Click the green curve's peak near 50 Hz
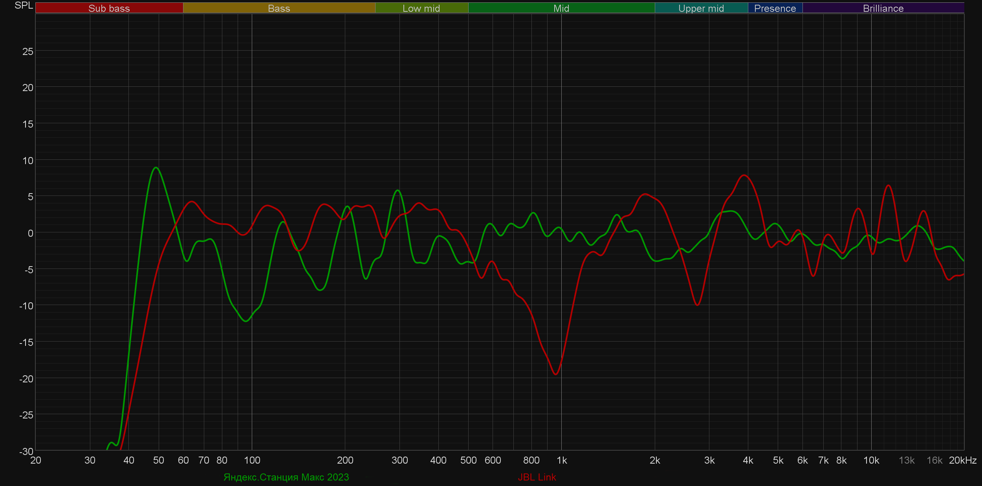This screenshot has height=486, width=982. coord(156,168)
